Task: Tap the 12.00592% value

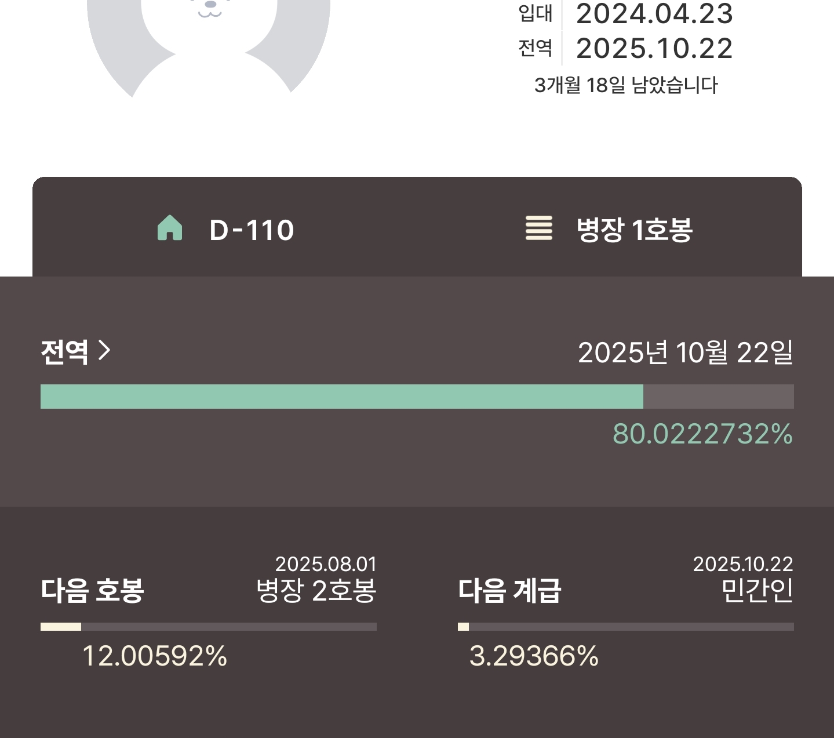Action: click(154, 656)
